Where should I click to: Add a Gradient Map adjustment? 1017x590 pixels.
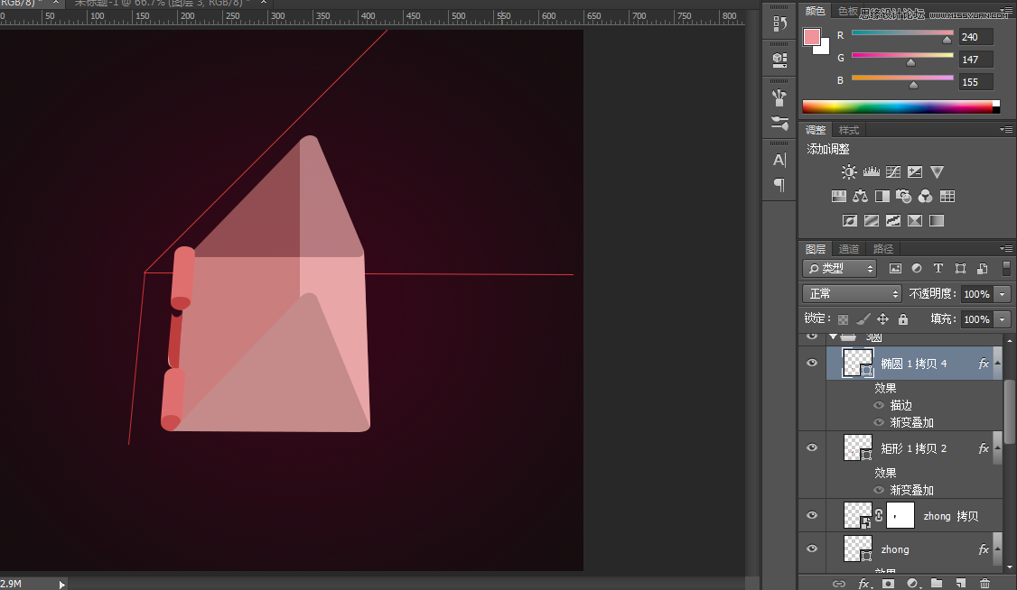937,221
